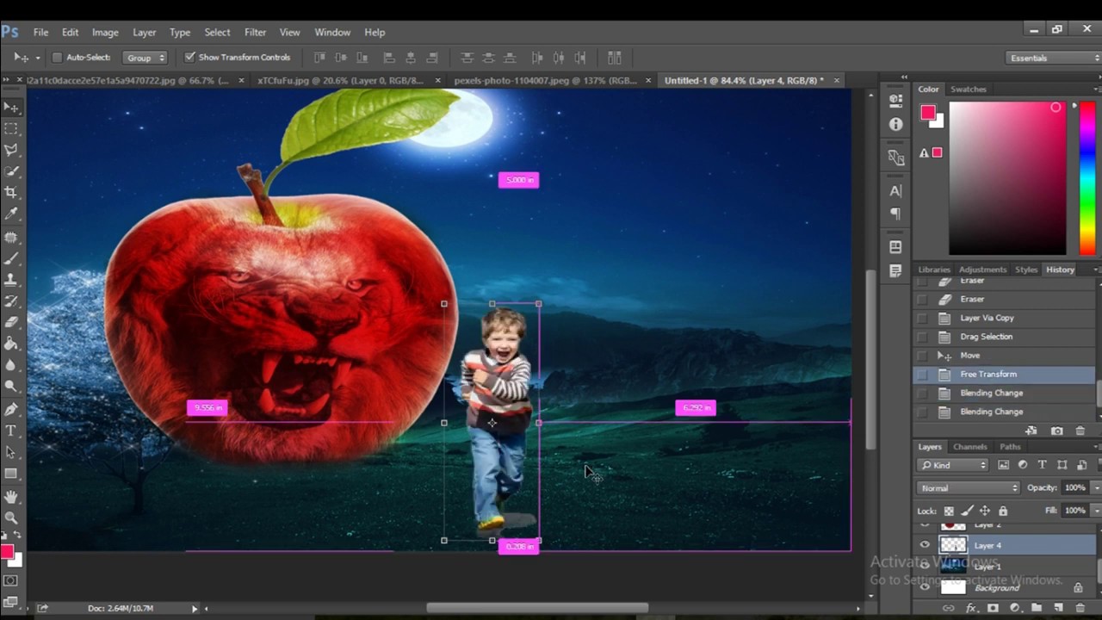Open layer filter Kind dropdown
Viewport: 1102px width, 620px height.
953,465
